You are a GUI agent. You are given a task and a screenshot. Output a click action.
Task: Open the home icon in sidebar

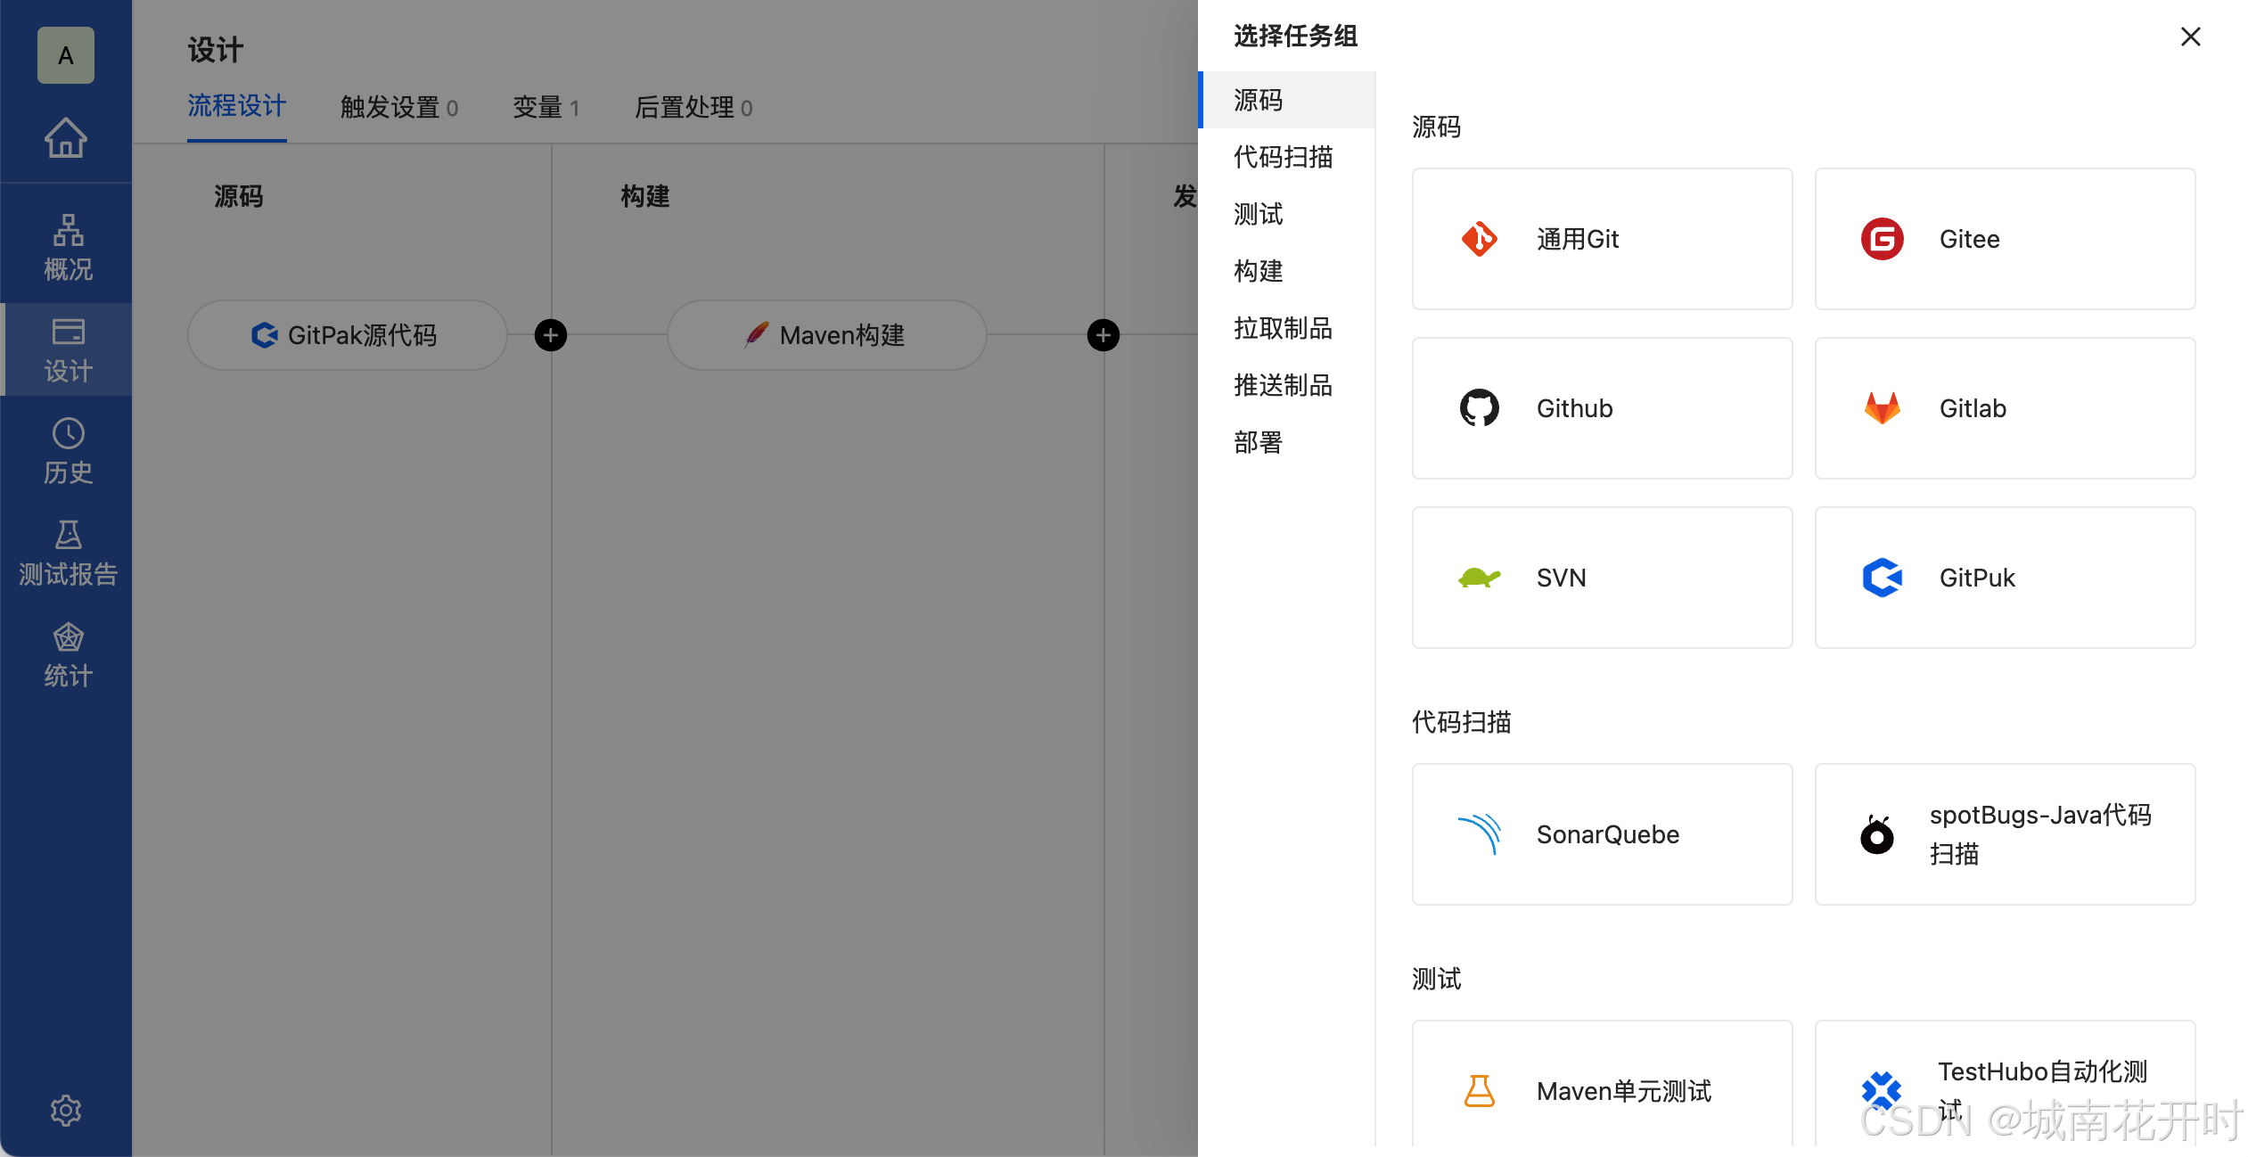click(66, 137)
